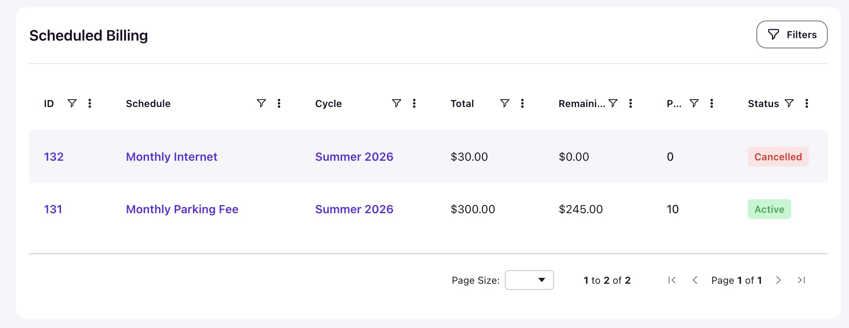The image size is (849, 328).
Task: Open billing record 132
Action: 54,157
